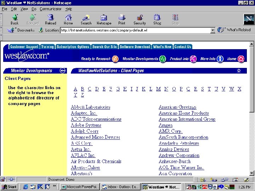Open the Amgen company link
This screenshot has width=255, height=191.
click(165, 125)
